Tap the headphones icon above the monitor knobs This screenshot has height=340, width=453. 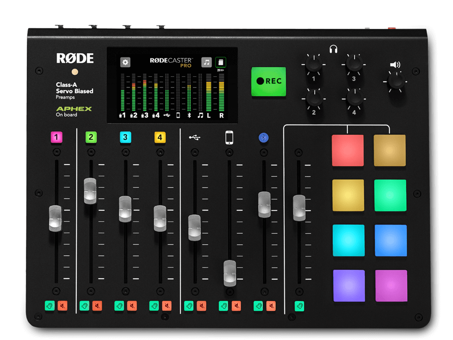(333, 49)
